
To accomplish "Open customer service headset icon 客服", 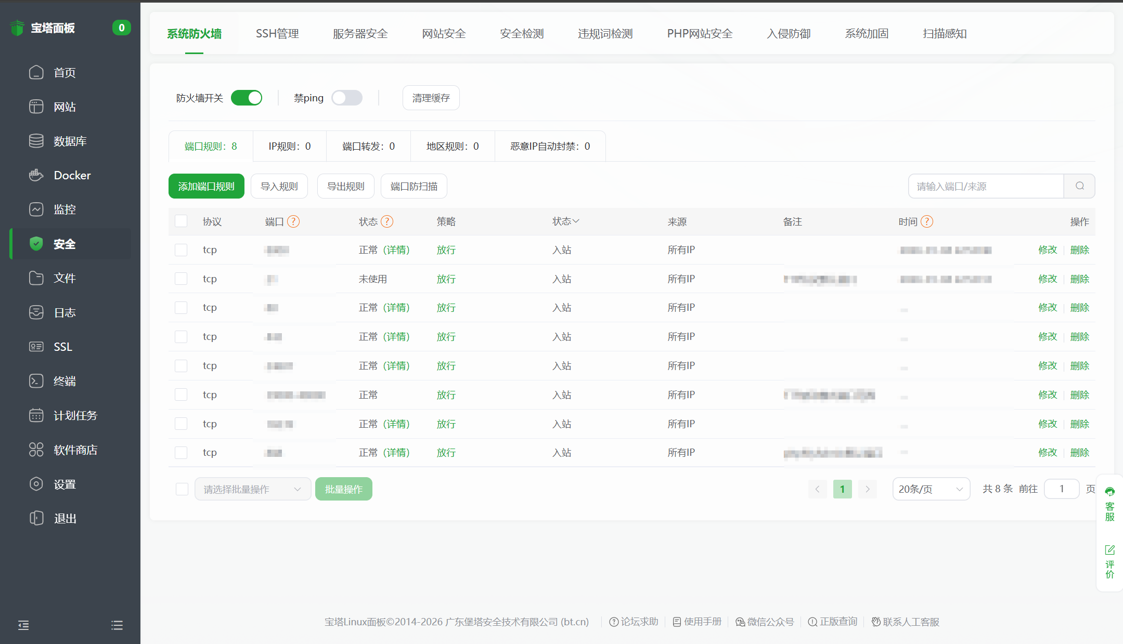I will 1109,492.
